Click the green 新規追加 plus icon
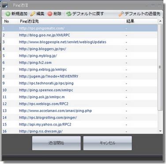This screenshot has height=164, width=166. click(x=8, y=14)
